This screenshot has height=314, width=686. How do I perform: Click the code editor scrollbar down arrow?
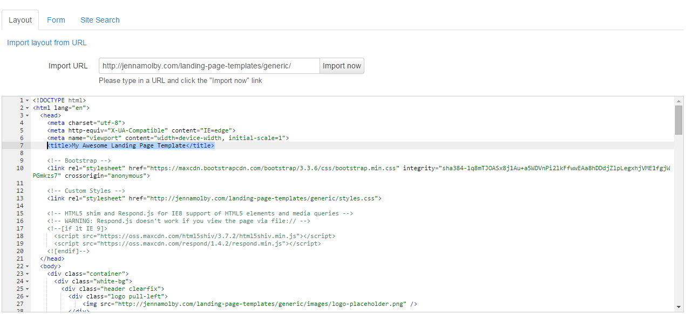(x=678, y=307)
